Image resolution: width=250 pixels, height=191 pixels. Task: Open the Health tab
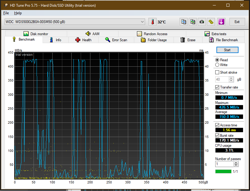click(x=83, y=40)
